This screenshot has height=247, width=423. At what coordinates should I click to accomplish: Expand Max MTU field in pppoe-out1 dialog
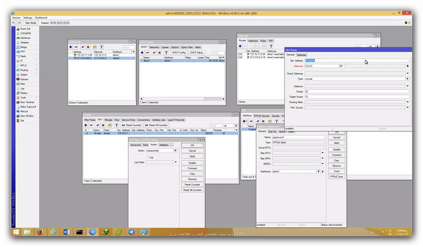322,153
